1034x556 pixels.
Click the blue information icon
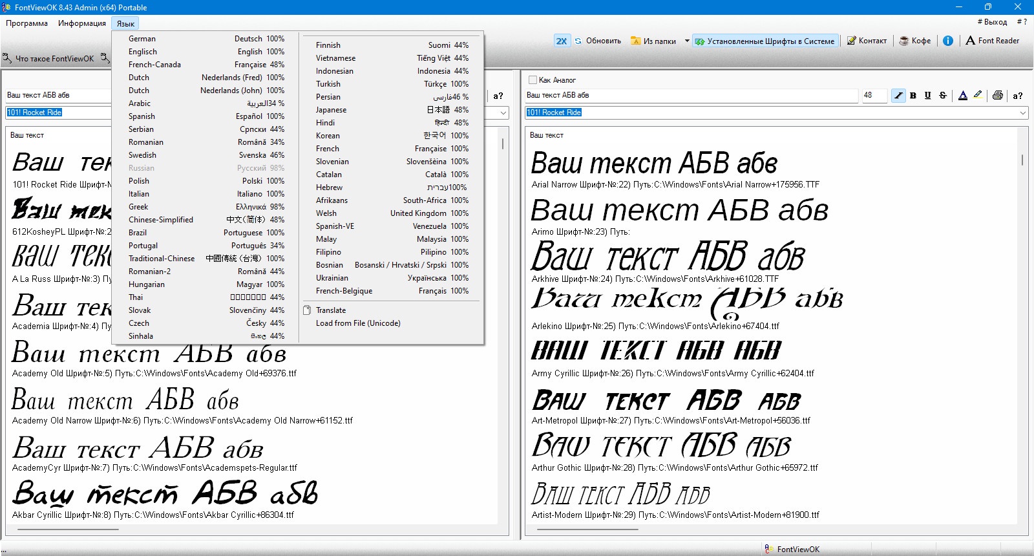click(947, 41)
